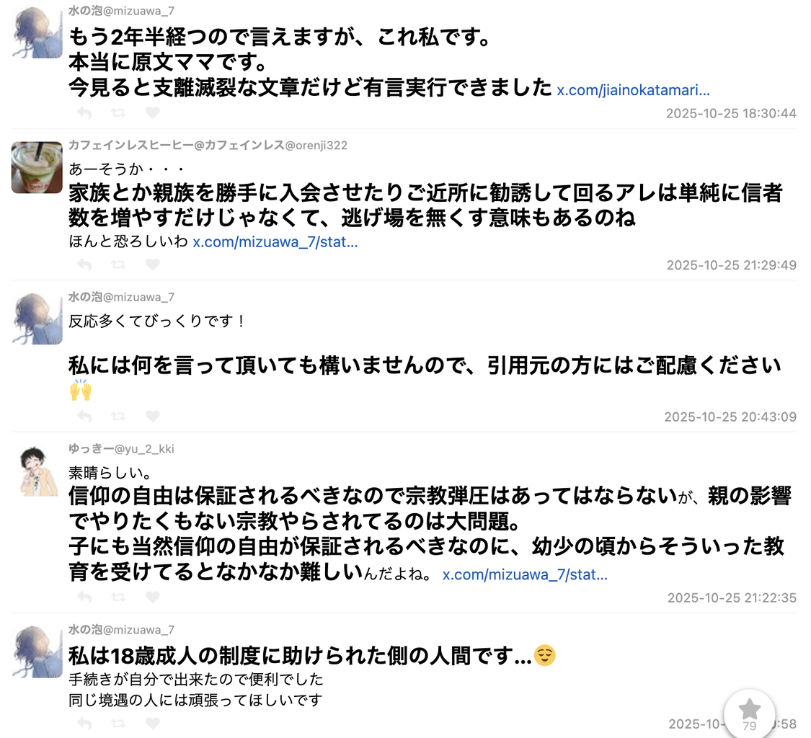Open the timestamp 2025-10-25 18:30:44
Image resolution: width=811 pixels, height=738 pixels.
click(x=731, y=113)
